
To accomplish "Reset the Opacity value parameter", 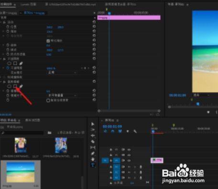I will click(x=94, y=68).
